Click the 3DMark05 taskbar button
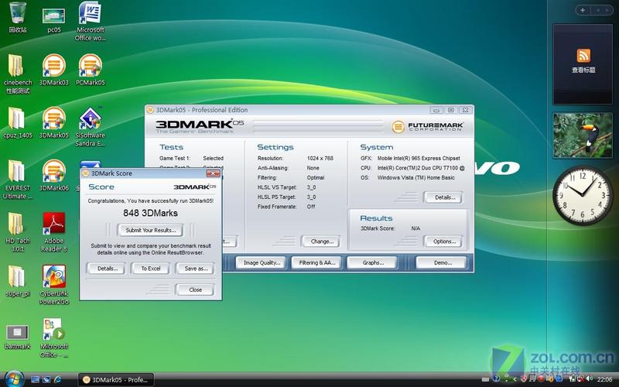Screen dimensions: 619x387 [115, 380]
